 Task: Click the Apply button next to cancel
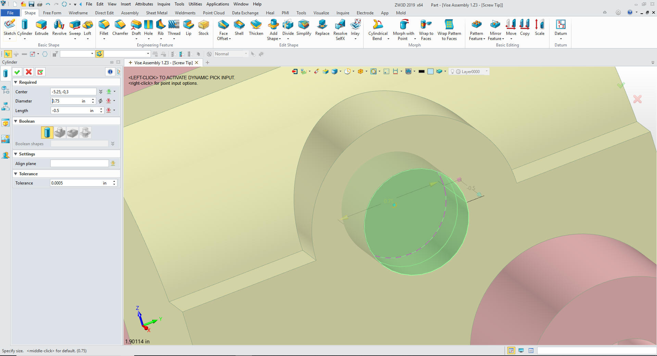[x=40, y=72]
